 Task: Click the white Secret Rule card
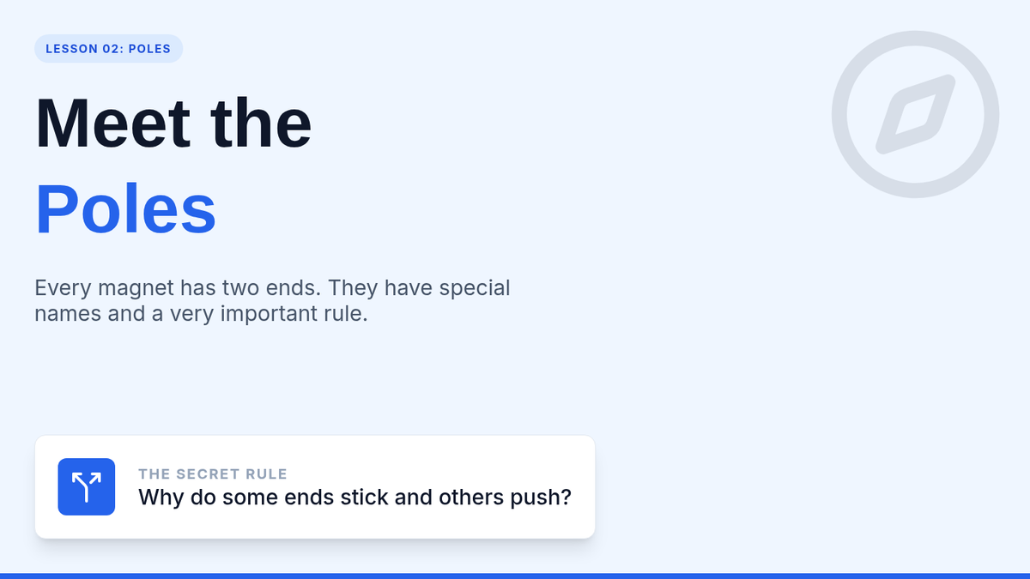315,487
